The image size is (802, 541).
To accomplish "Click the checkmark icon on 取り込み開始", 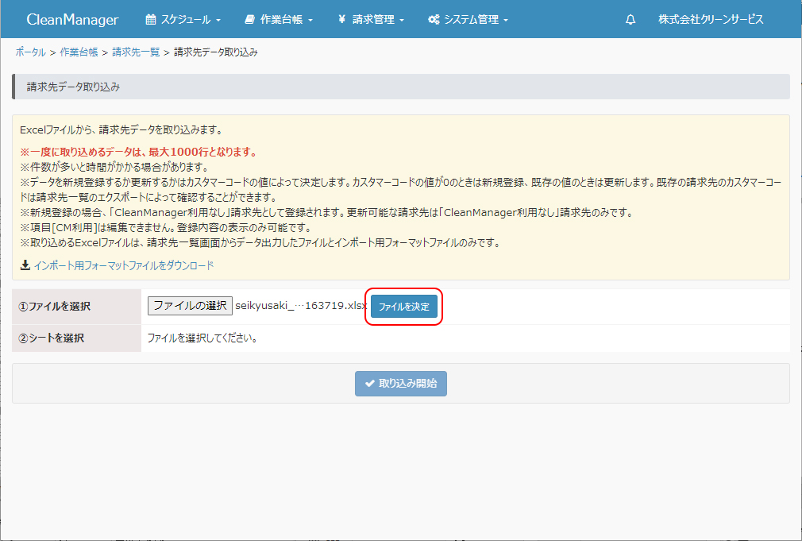I will [x=369, y=384].
